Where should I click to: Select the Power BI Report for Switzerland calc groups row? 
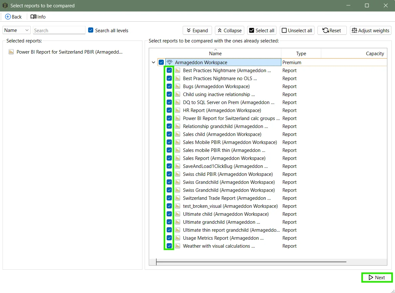tap(231, 118)
